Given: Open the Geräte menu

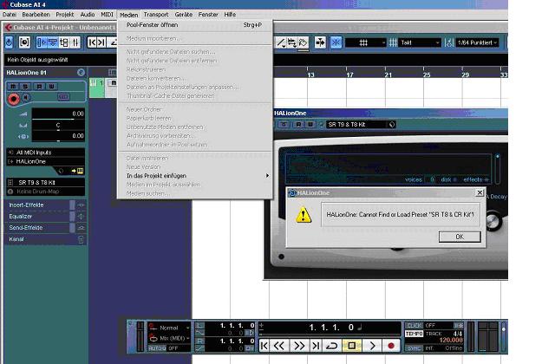Looking at the screenshot, I should (x=184, y=15).
